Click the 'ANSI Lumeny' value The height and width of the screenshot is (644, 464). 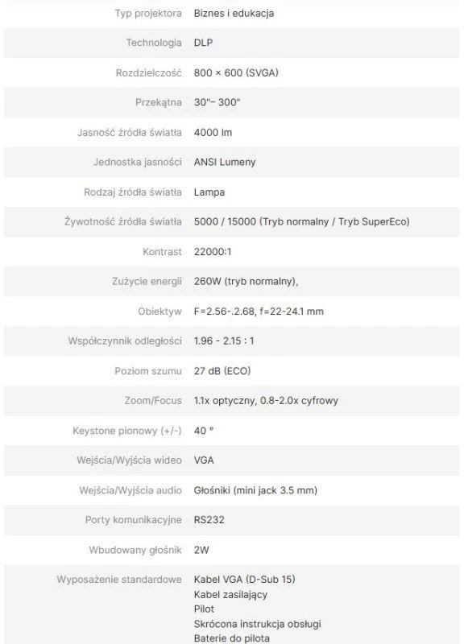(x=225, y=162)
